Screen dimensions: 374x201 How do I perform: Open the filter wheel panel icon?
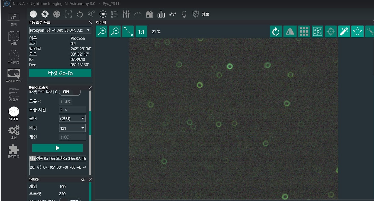coord(57,14)
